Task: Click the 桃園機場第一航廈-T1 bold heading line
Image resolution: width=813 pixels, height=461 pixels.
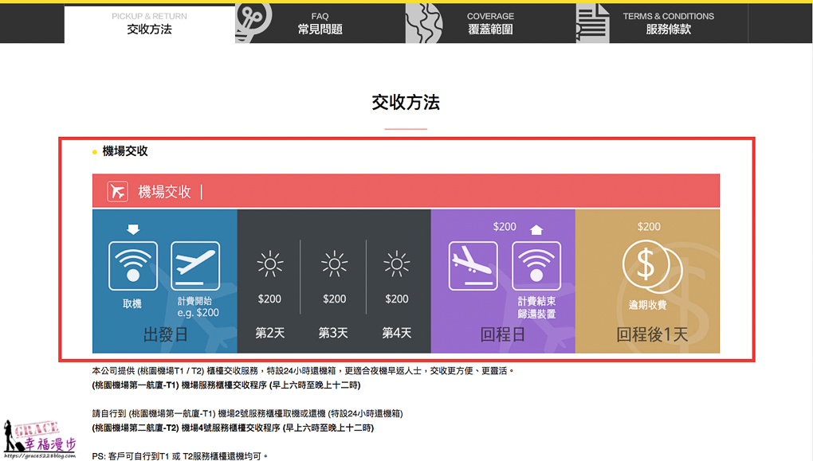Action: [x=226, y=385]
